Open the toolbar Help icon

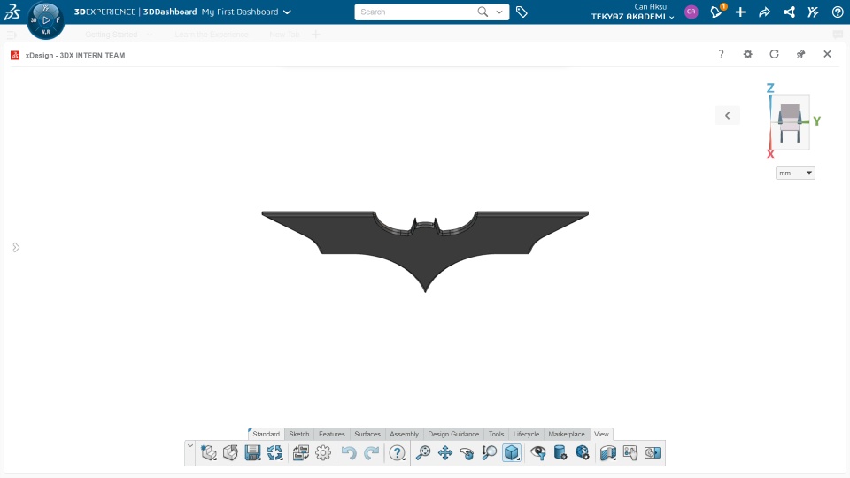(x=398, y=452)
